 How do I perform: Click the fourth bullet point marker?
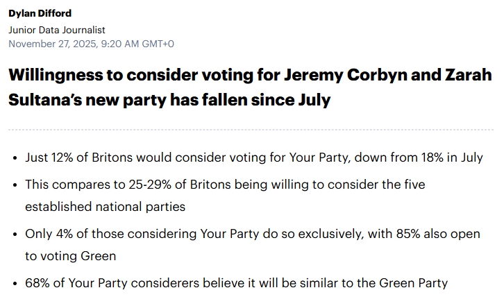(x=15, y=284)
